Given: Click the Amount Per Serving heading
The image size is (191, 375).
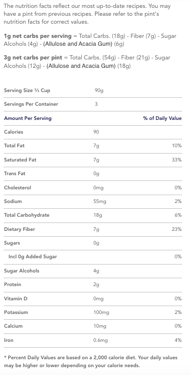Looking at the screenshot, I should pos(28,118).
